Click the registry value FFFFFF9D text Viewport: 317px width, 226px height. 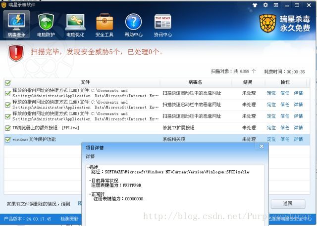tap(132, 186)
